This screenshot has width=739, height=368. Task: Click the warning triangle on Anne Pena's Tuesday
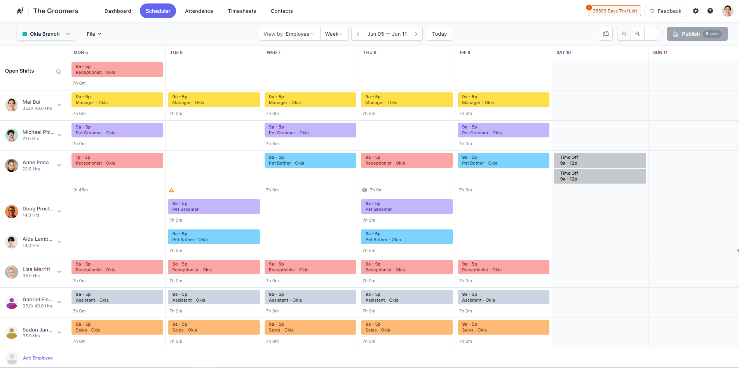coord(171,190)
